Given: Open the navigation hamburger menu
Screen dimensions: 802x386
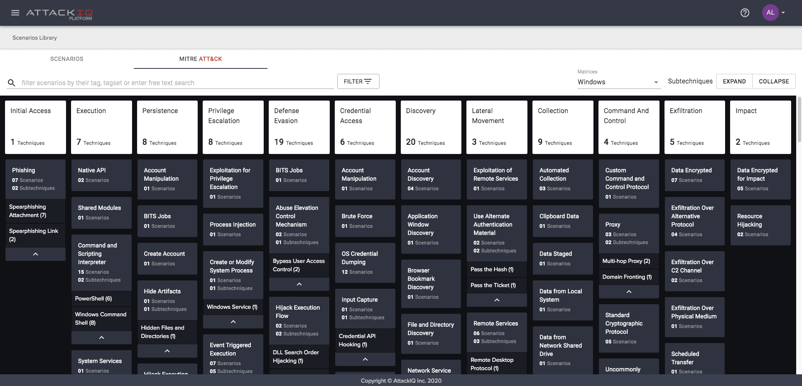Looking at the screenshot, I should (x=15, y=13).
